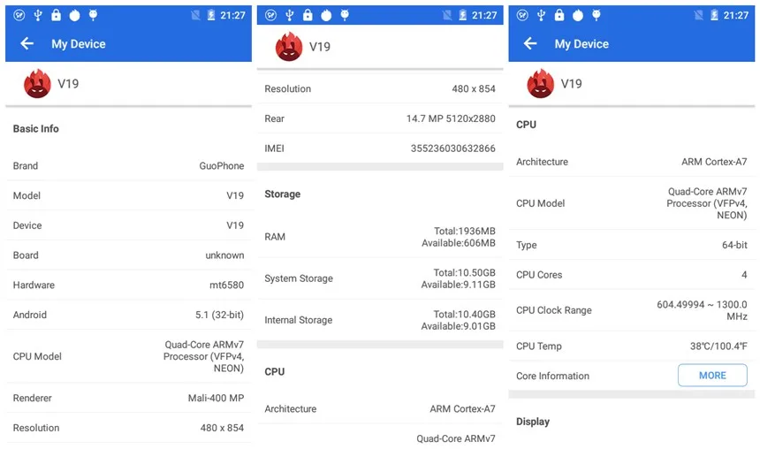The image size is (760, 449).
Task: Select Architecture row in right screen
Action: [x=632, y=162]
